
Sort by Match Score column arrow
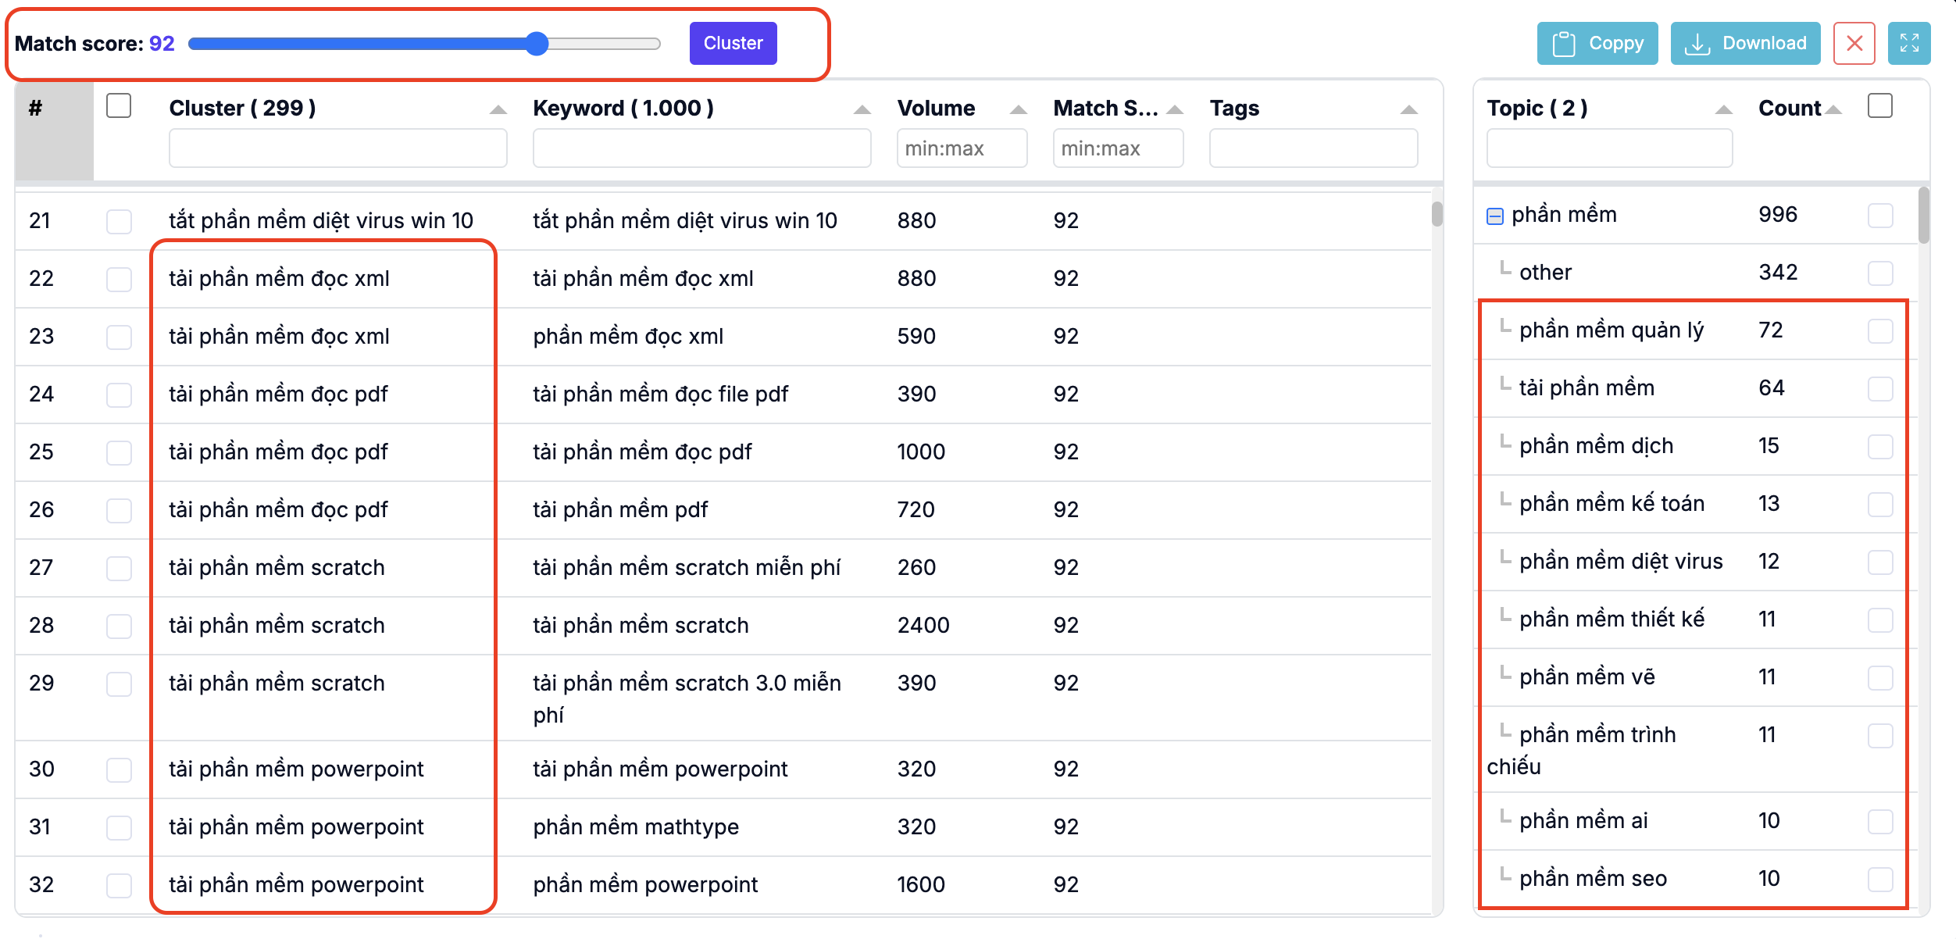coord(1174,109)
